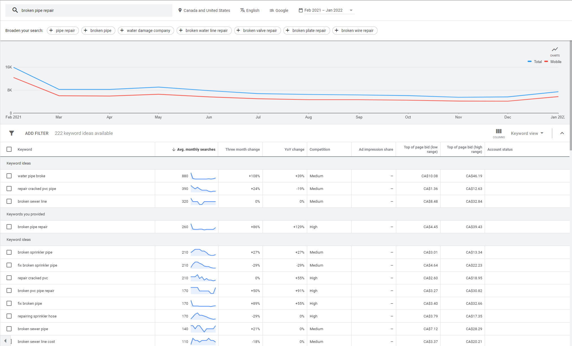Check the water pipe broke row

9,176
